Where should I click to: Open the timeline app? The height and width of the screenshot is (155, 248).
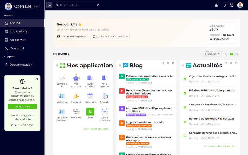point(76,113)
